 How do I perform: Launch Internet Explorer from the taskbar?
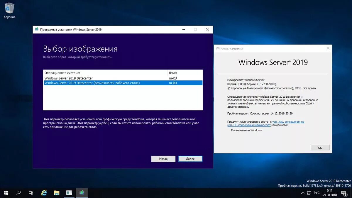(x=44, y=193)
